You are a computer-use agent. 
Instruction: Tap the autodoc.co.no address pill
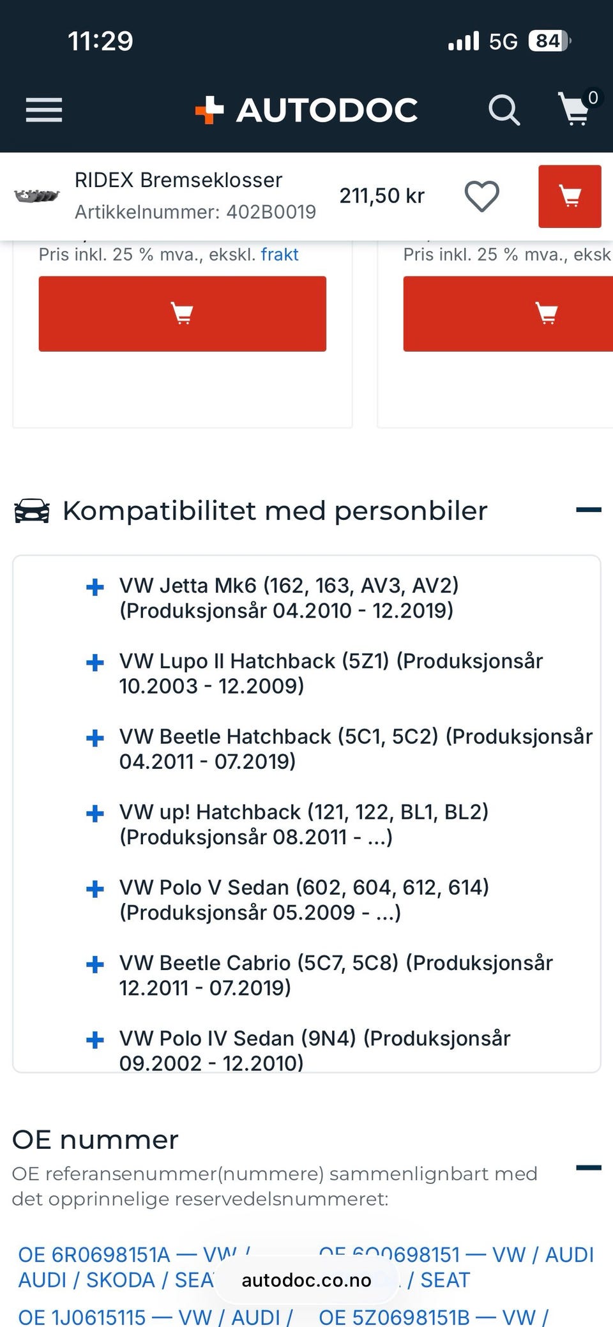click(306, 1280)
